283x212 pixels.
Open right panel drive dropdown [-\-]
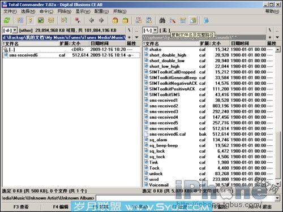(150, 30)
